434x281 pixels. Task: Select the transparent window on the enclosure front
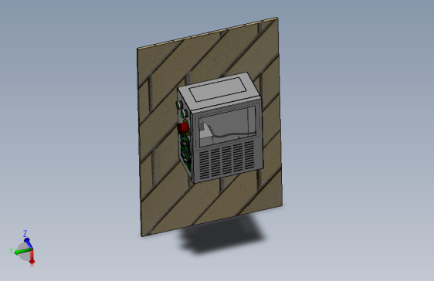point(227,127)
